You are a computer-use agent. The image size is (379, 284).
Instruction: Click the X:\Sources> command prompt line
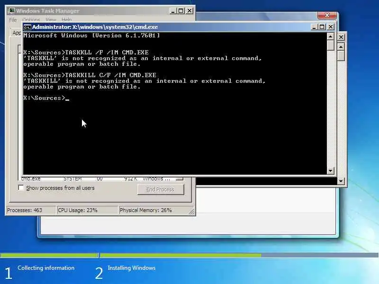46,98
